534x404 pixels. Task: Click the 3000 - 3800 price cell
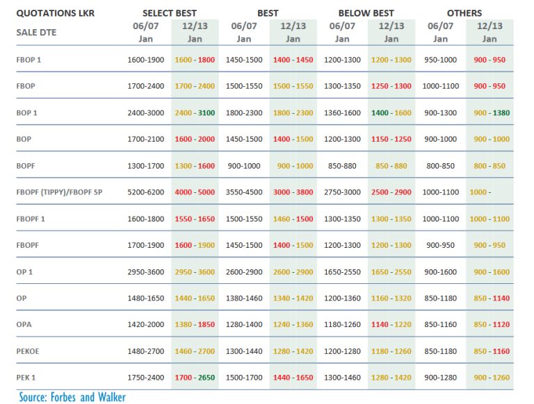pos(293,192)
